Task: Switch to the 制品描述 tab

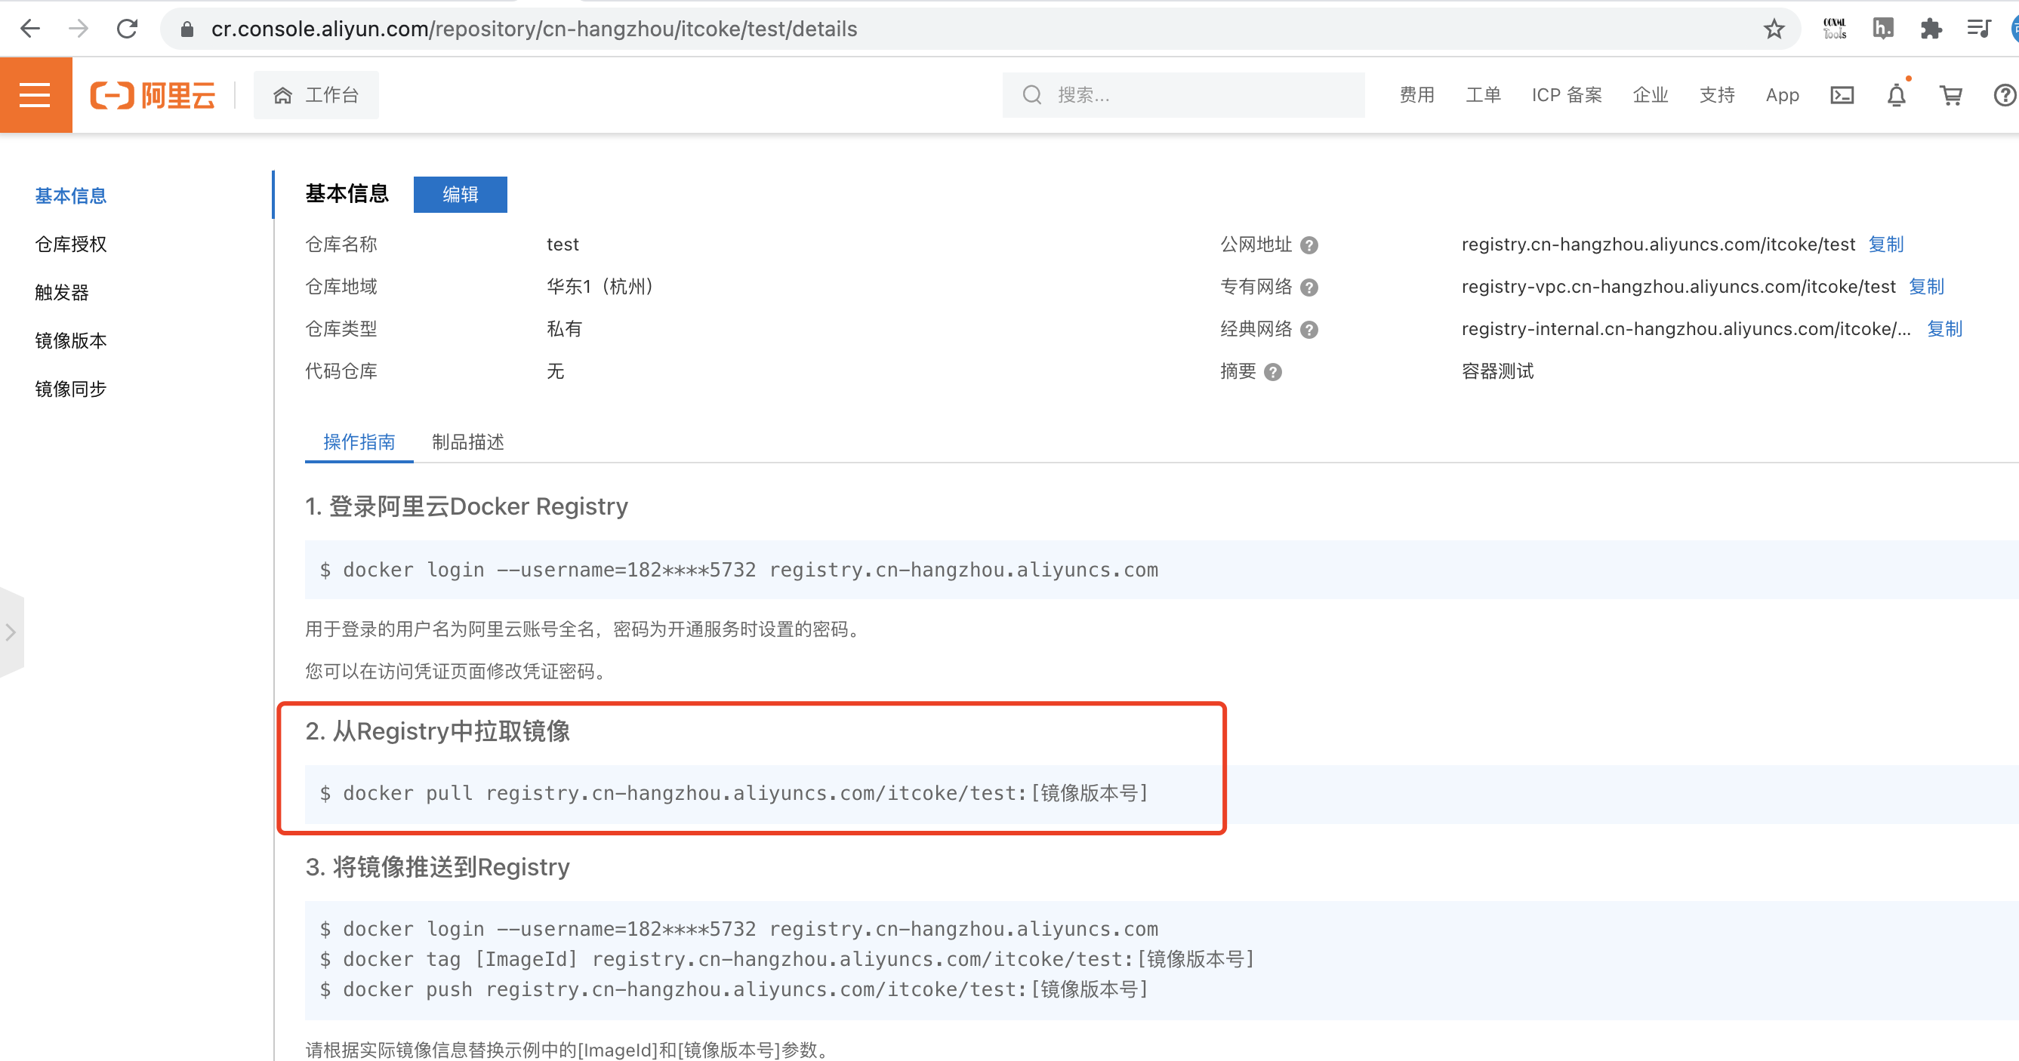Action: [467, 442]
